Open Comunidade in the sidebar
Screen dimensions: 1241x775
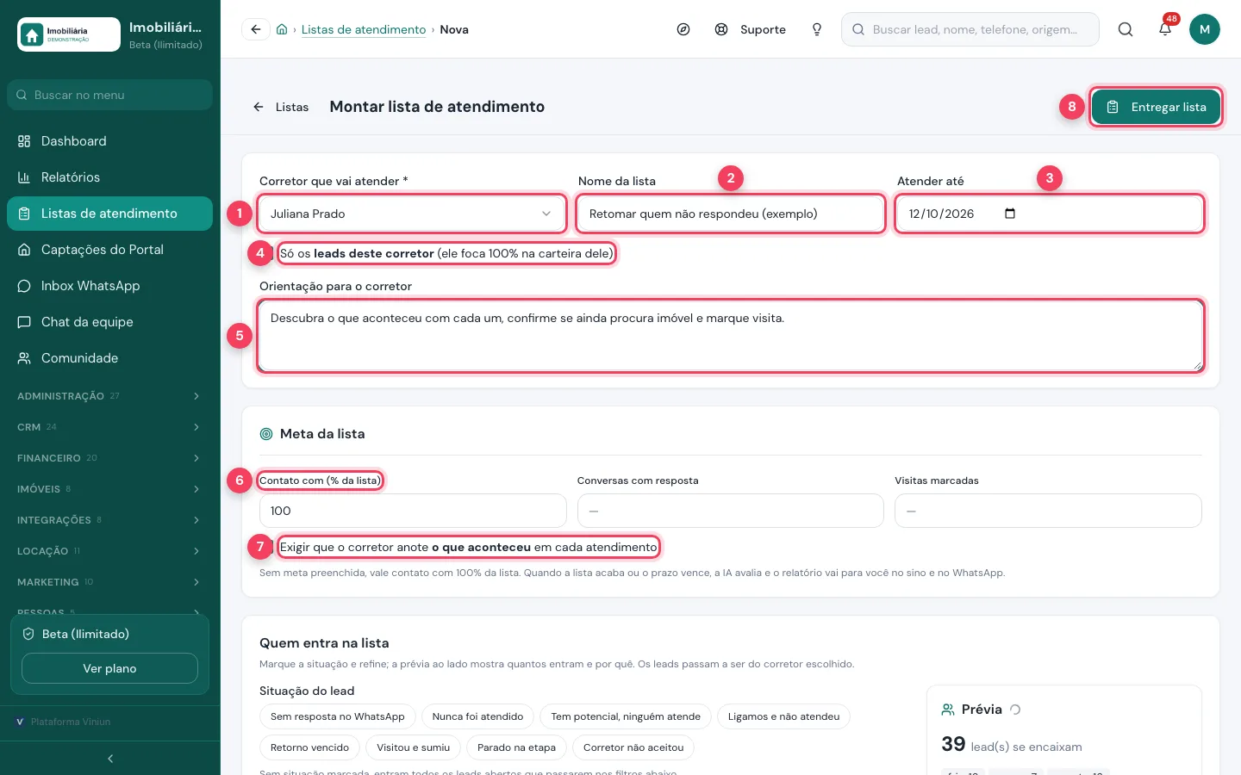tap(109, 358)
